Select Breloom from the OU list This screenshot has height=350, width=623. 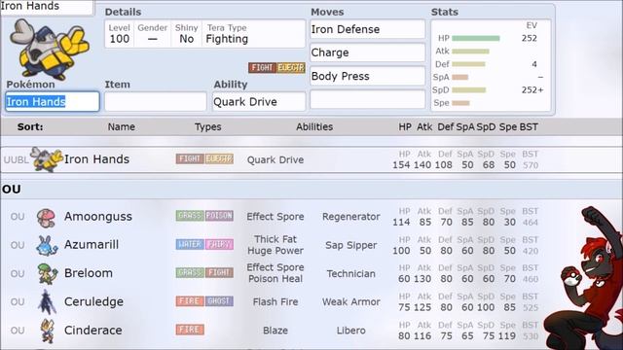89,273
